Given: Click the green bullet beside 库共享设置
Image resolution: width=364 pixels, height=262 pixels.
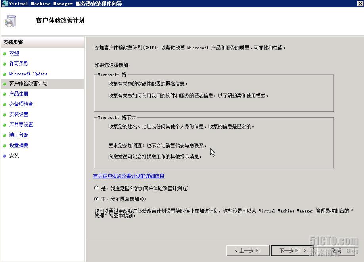Looking at the screenshot, I should [x=4, y=125].
